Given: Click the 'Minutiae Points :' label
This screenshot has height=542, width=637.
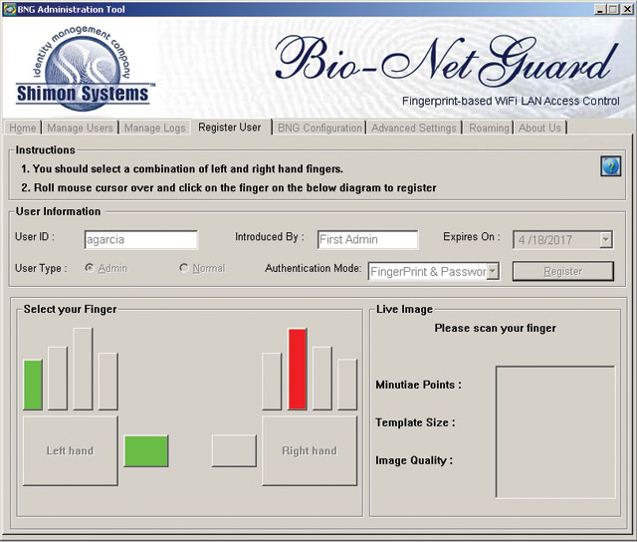Looking at the screenshot, I should tap(418, 385).
